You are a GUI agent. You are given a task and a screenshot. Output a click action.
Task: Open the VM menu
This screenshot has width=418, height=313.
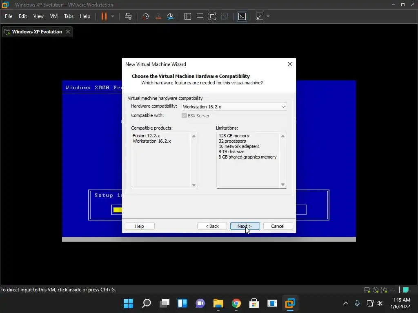54,16
